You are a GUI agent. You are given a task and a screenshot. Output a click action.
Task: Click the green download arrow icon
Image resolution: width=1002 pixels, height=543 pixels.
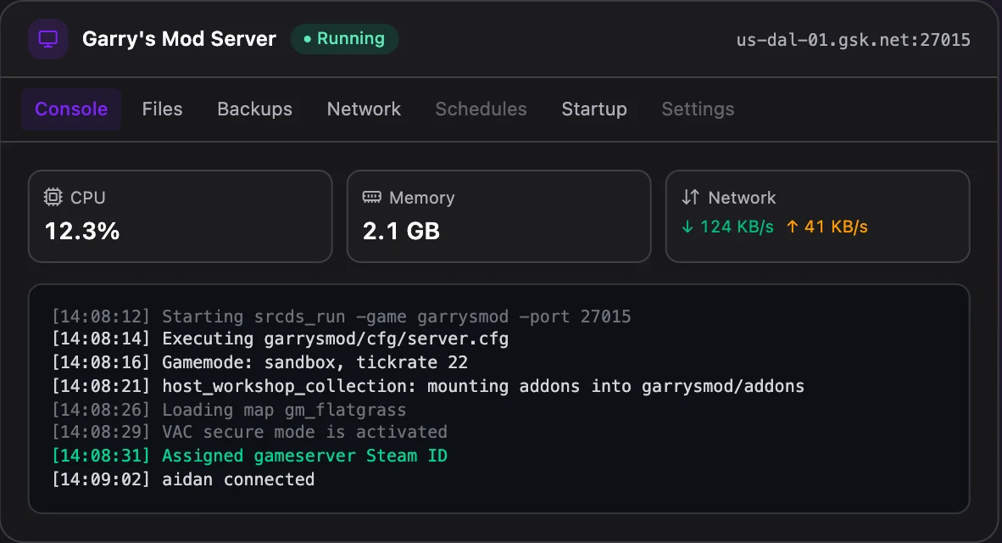(x=687, y=227)
